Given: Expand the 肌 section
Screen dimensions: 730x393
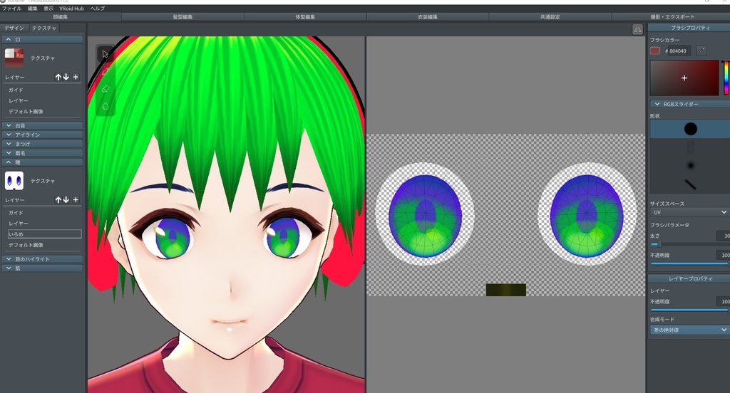Looking at the screenshot, I should point(42,268).
